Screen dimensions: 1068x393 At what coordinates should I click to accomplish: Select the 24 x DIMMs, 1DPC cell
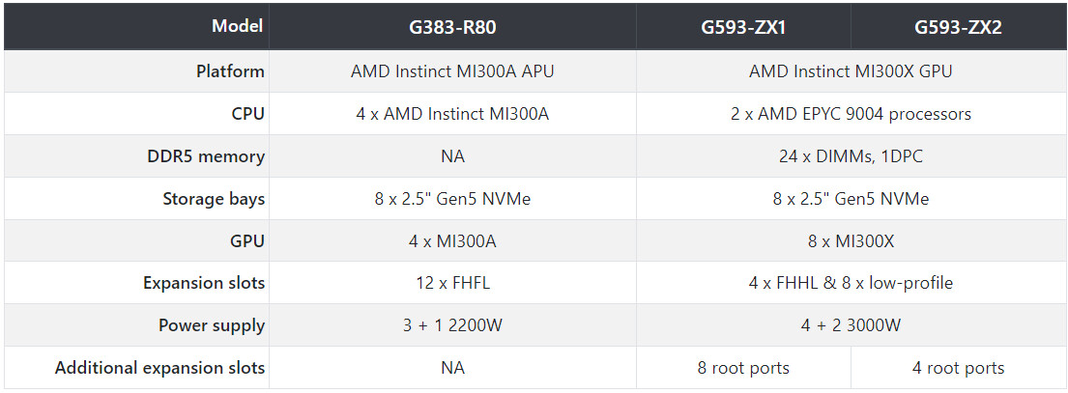(x=851, y=156)
